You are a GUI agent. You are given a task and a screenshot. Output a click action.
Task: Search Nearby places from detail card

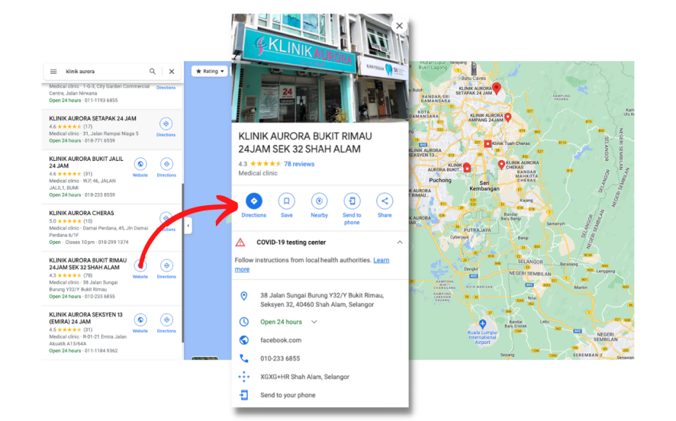tap(319, 206)
